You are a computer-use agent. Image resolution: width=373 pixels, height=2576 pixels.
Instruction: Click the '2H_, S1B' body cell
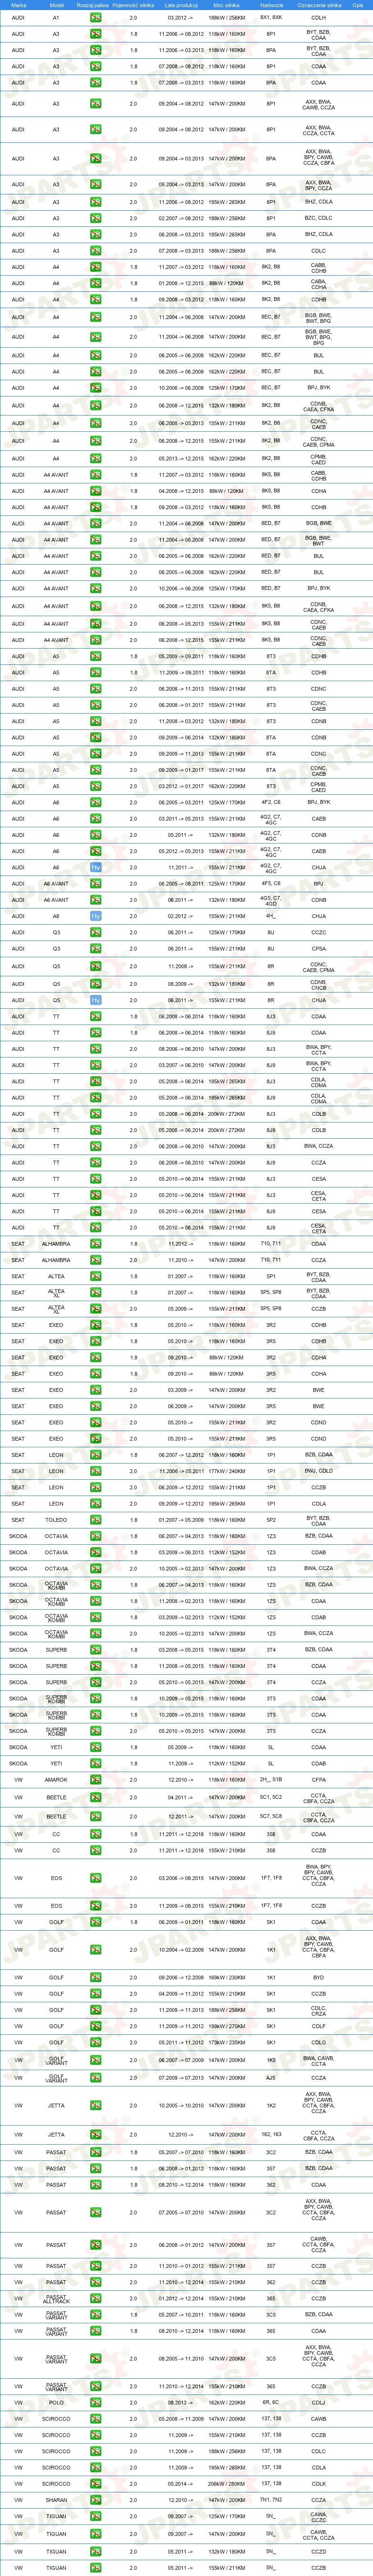point(271,1780)
